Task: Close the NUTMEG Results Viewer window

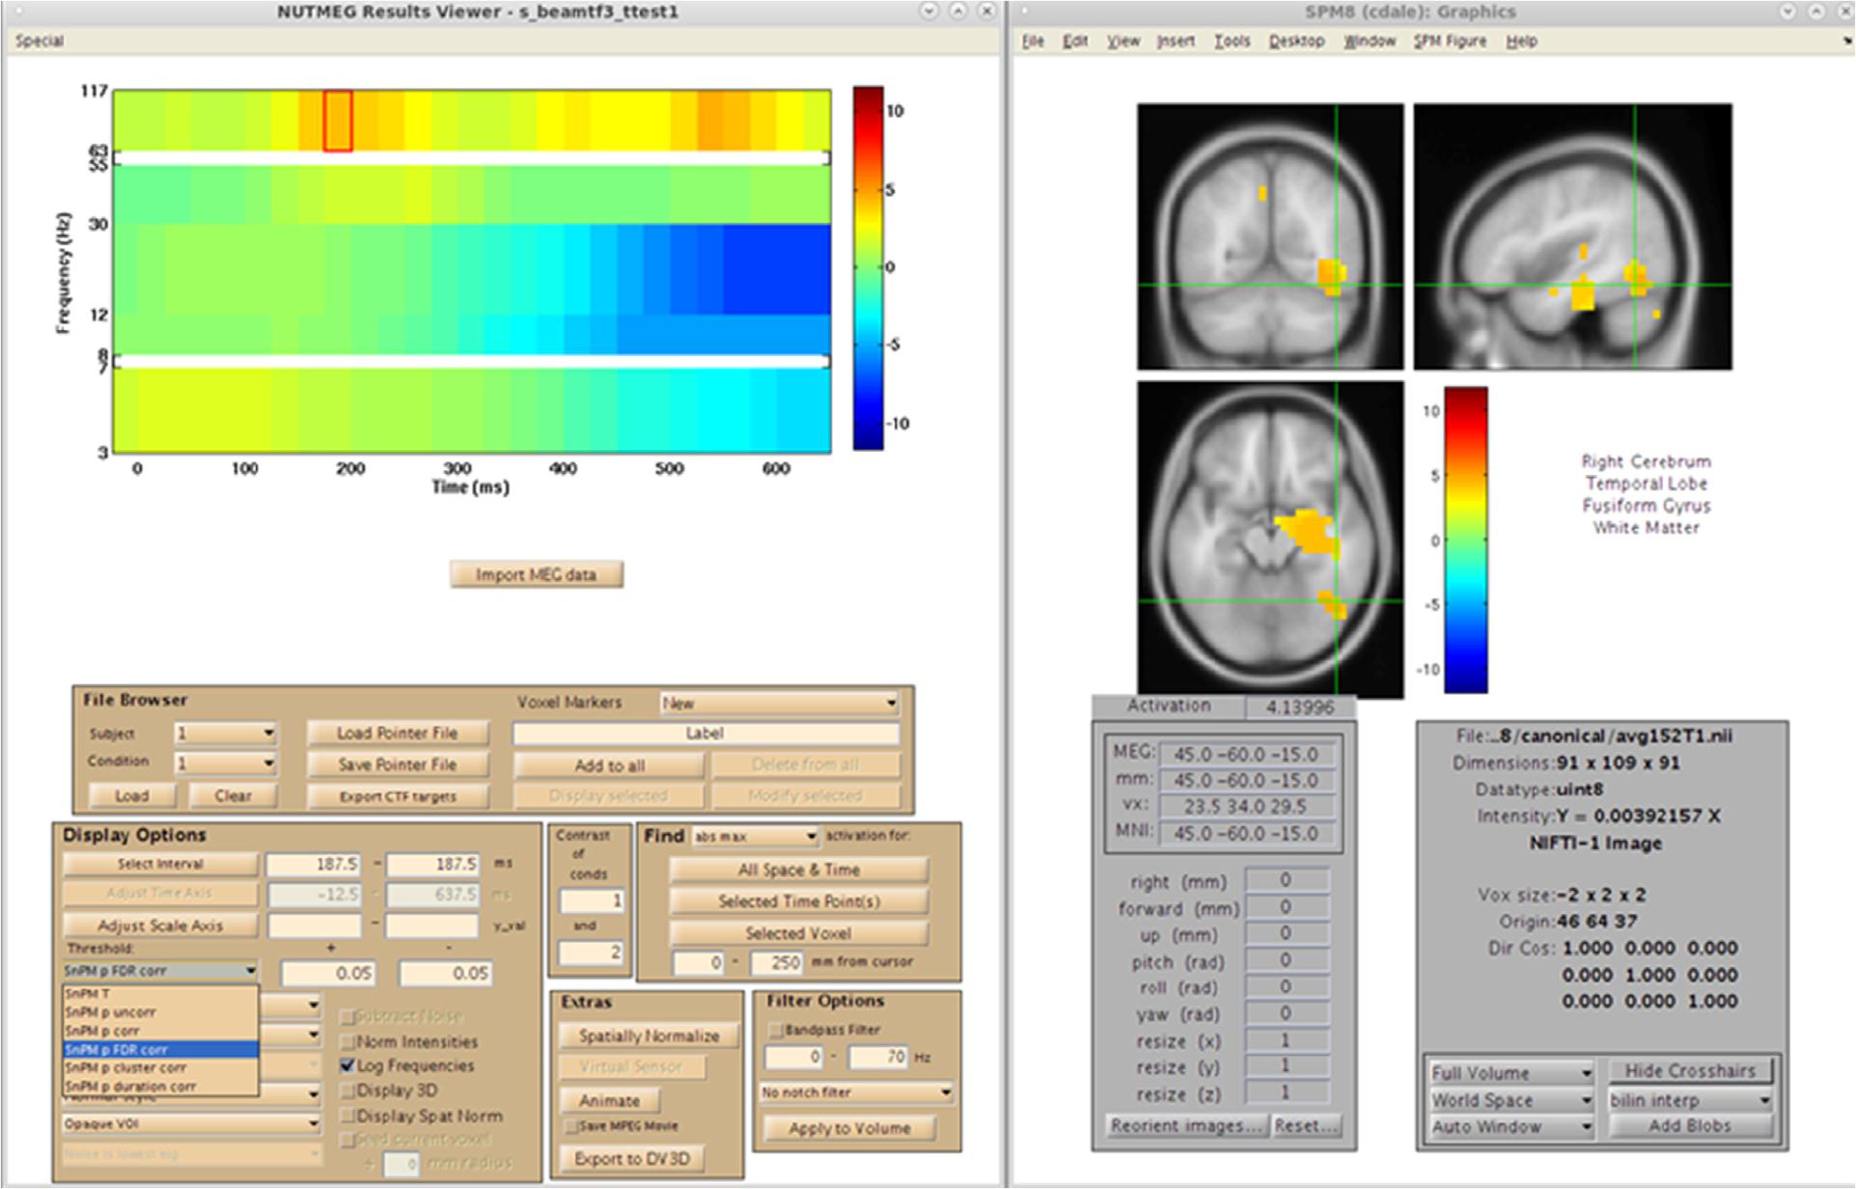Action: pyautogui.click(x=986, y=12)
